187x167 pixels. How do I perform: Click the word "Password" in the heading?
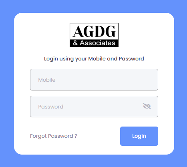coord(131,59)
